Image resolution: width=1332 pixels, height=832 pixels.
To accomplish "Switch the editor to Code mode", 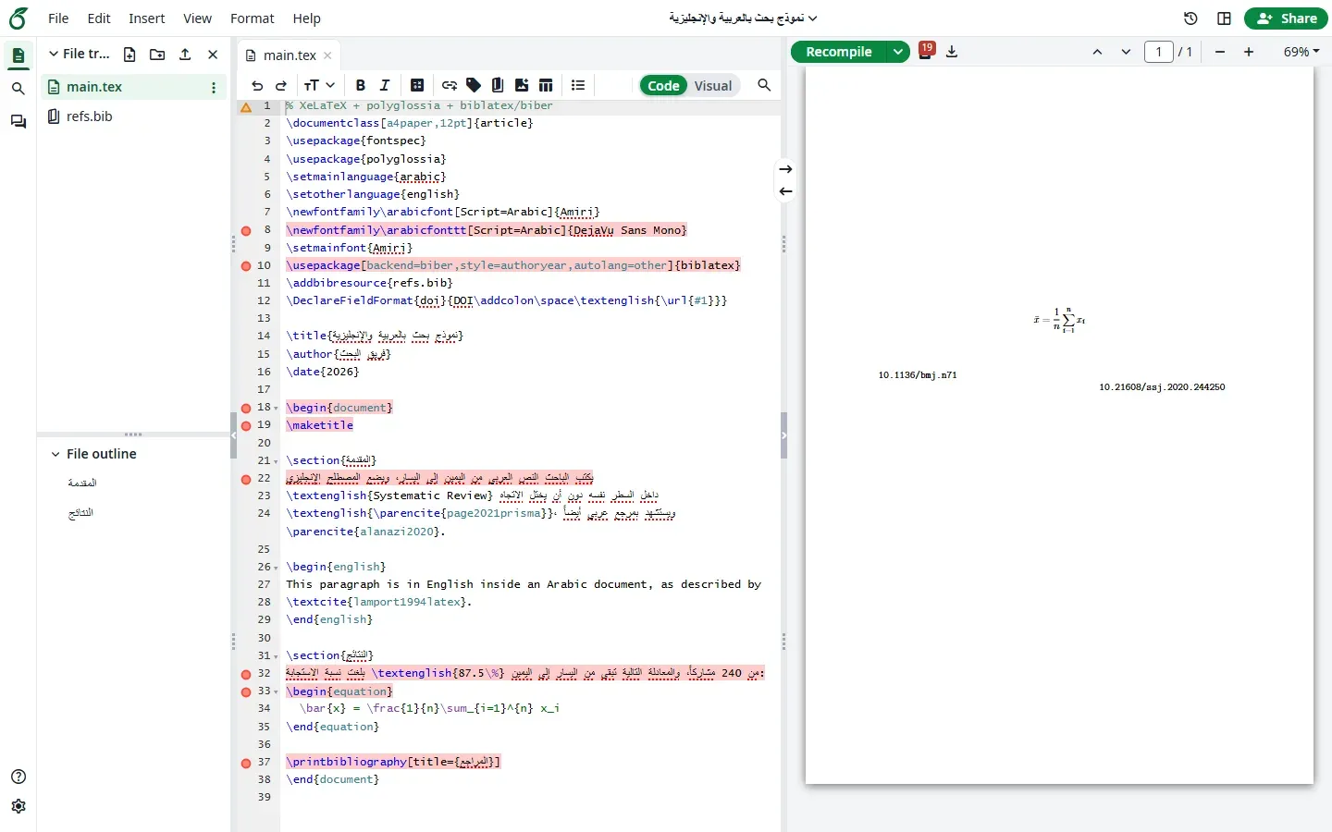I will coord(663,86).
